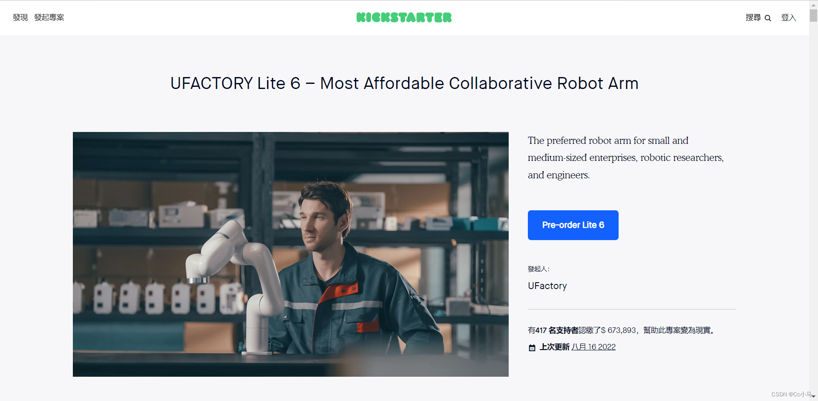Click the 搜尋 search link
818x401 pixels.
tap(753, 17)
